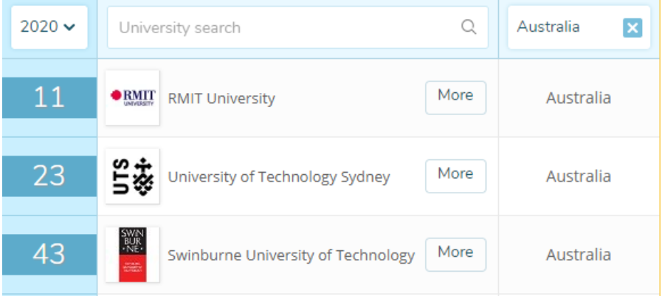The image size is (662, 296).
Task: Click the magnifying glass search icon
Action: pos(469,27)
